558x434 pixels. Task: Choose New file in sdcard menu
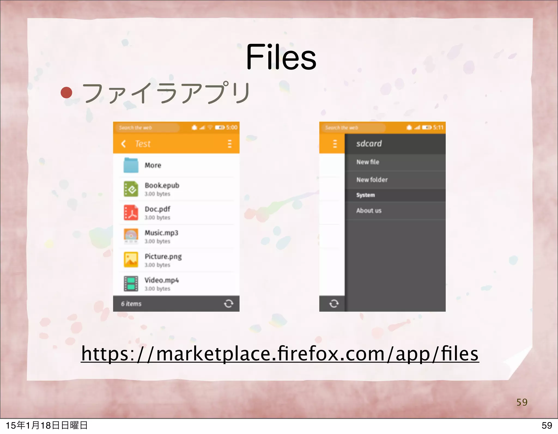(x=395, y=162)
